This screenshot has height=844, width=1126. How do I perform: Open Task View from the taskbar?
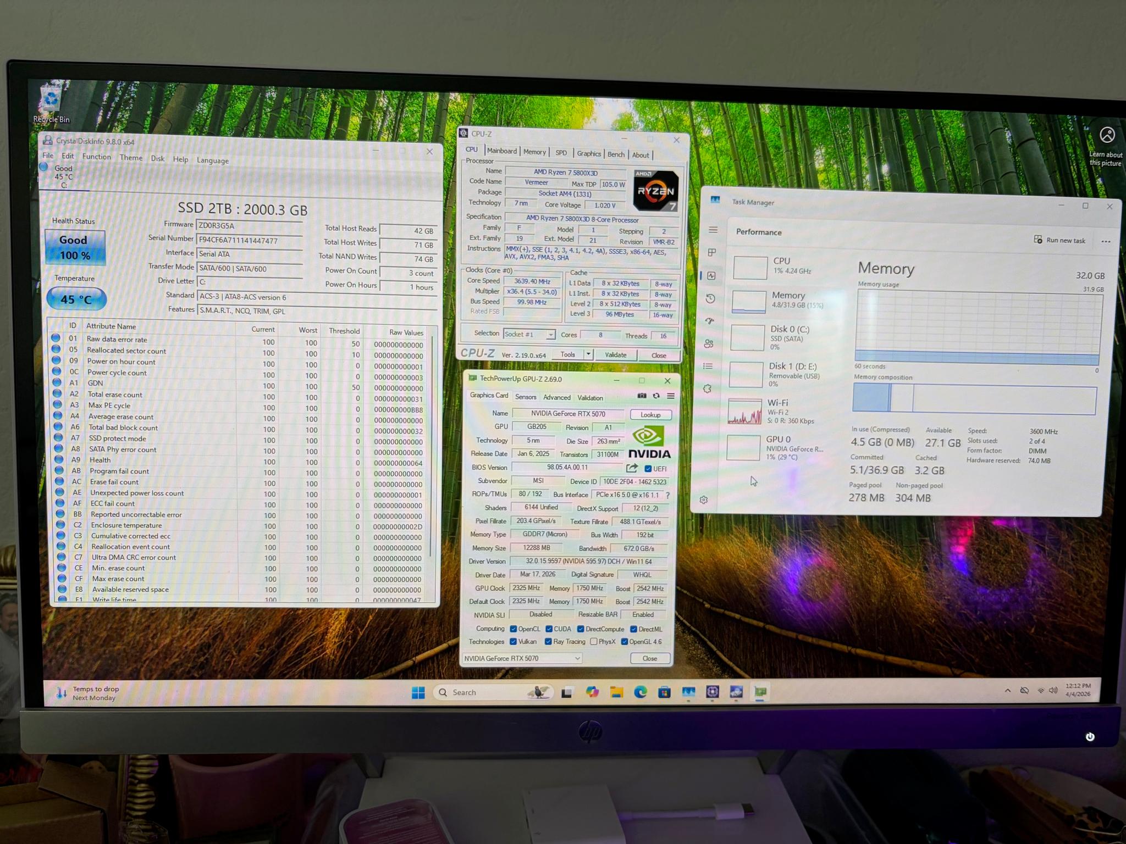coord(567,692)
